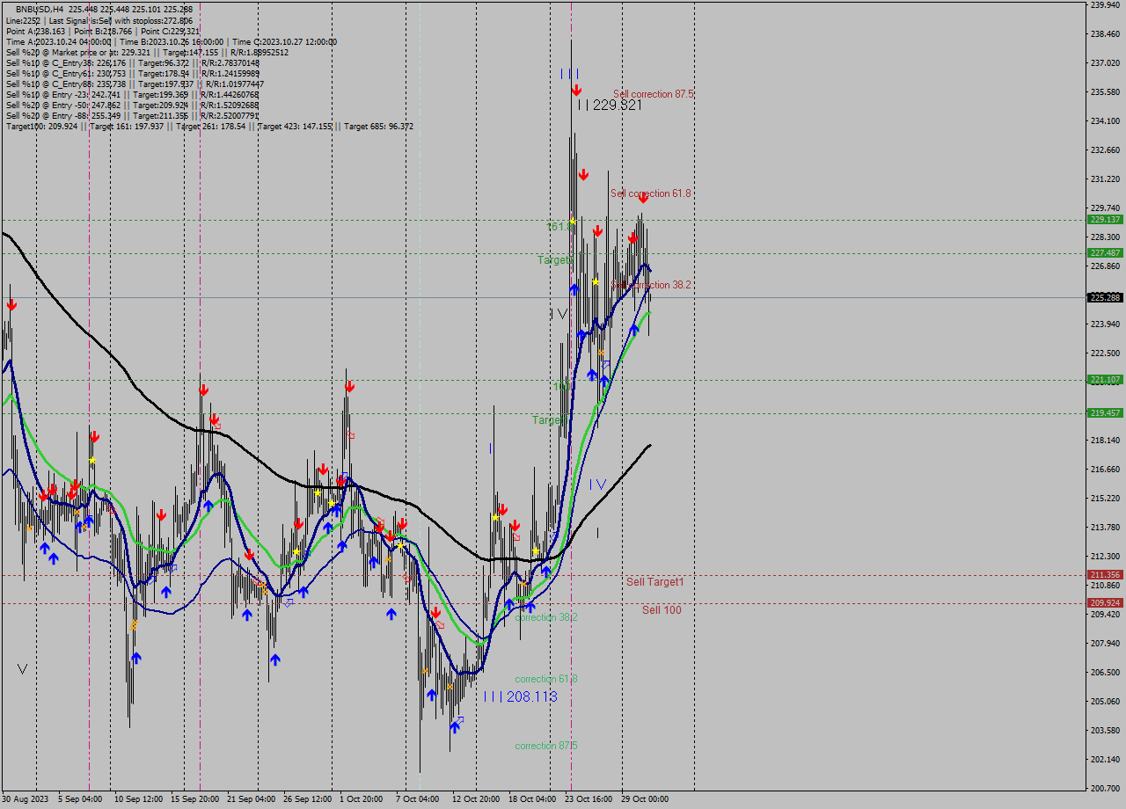Click the Time A:2023.10.24 info line
This screenshot has height=809, width=1126.
(172, 41)
